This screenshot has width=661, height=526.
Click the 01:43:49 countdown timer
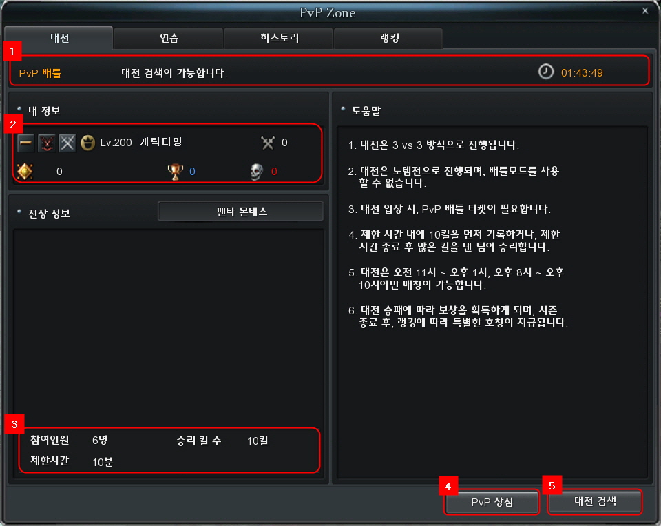point(582,73)
